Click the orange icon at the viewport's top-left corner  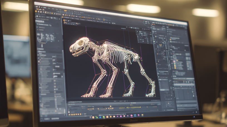click(x=64, y=20)
